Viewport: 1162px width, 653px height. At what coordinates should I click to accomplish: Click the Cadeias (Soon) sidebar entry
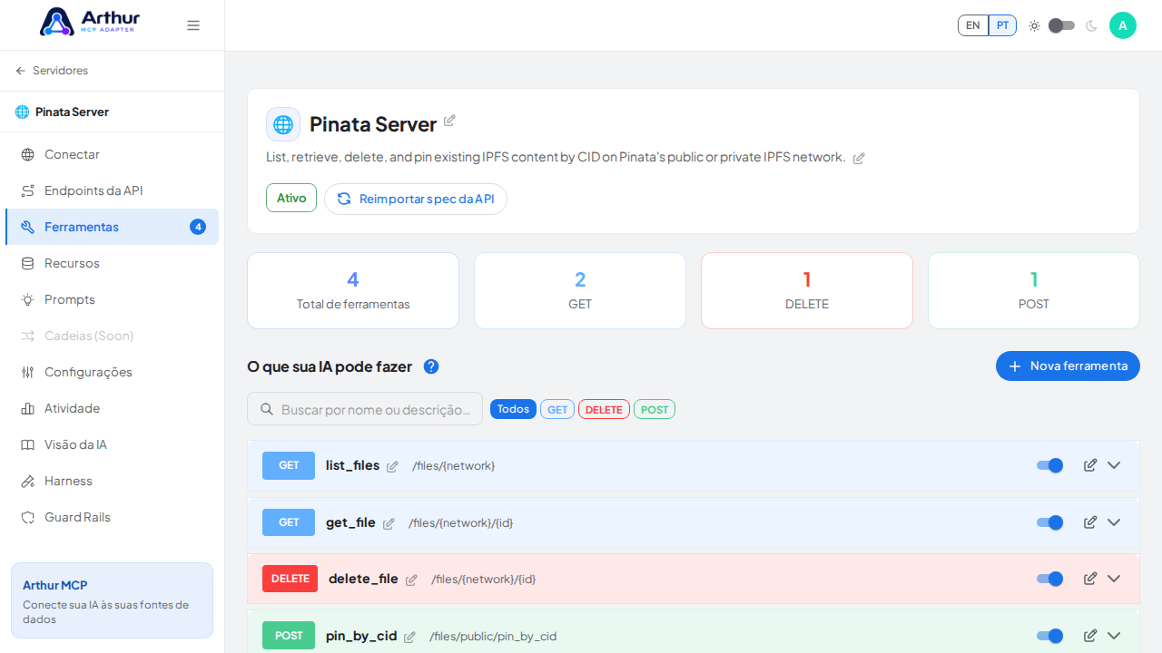pos(113,336)
